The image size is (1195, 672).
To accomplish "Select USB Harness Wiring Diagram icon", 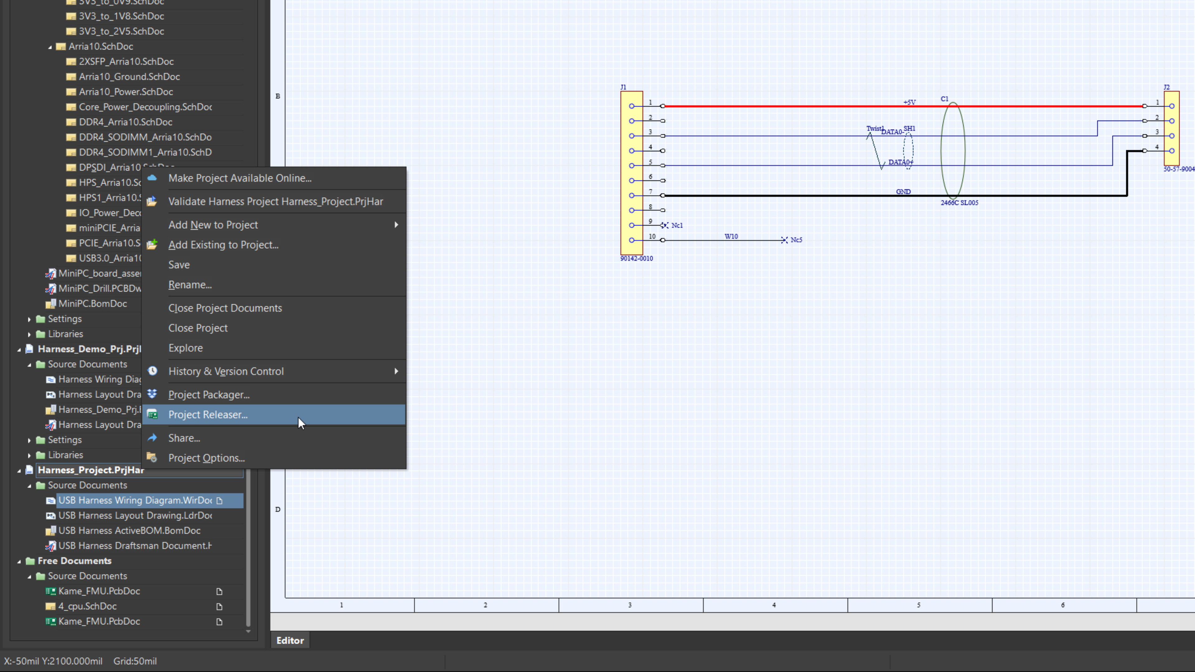I will 51,500.
